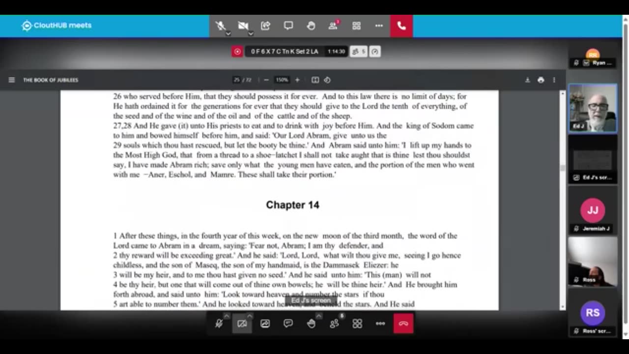The height and width of the screenshot is (354, 629).
Task: Click CloutHUB meets logo
Action: 57,26
